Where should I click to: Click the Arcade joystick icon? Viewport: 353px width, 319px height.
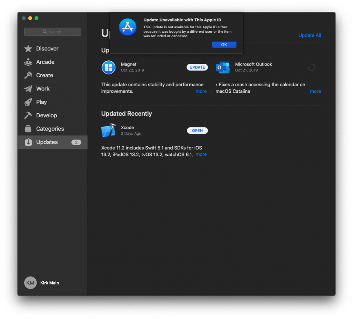[28, 62]
